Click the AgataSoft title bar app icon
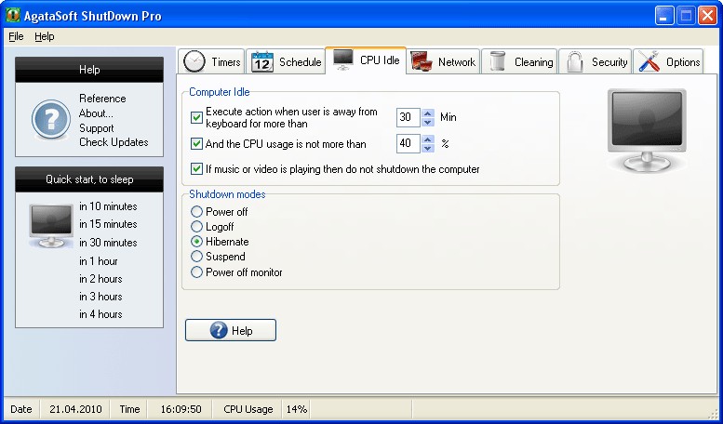 [13, 15]
